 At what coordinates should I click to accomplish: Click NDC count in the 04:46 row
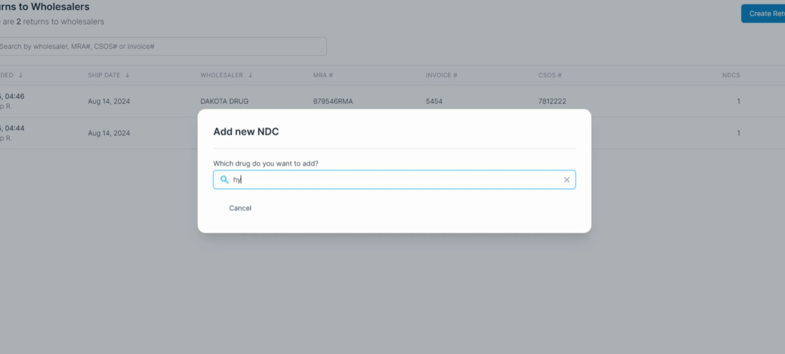point(738,101)
